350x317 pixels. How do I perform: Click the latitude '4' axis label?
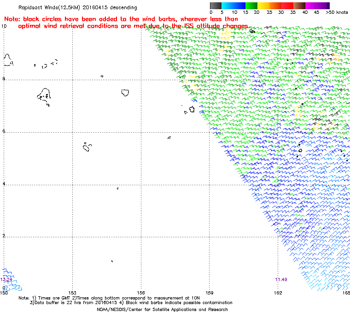4,184
